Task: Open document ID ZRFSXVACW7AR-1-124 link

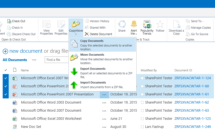Action: (x=193, y=78)
